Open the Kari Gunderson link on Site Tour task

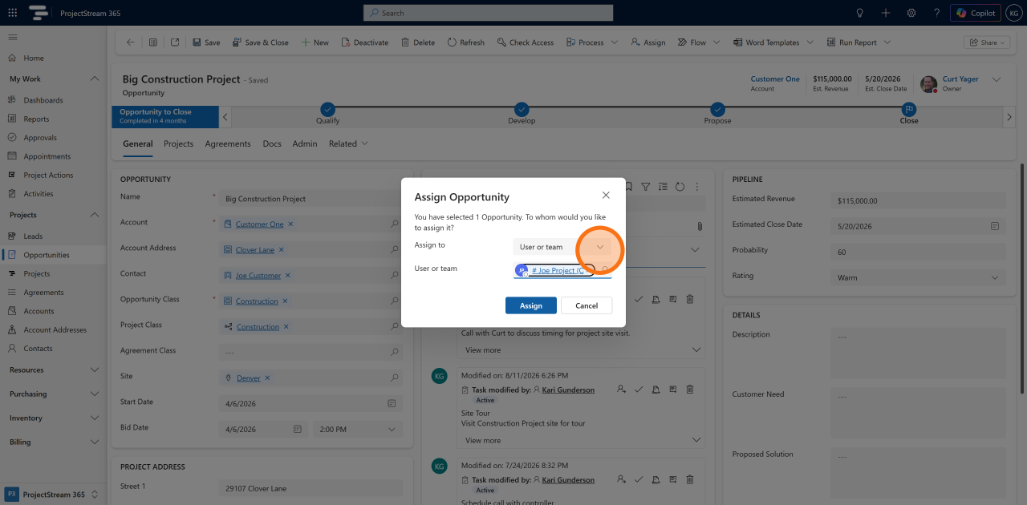coord(568,390)
